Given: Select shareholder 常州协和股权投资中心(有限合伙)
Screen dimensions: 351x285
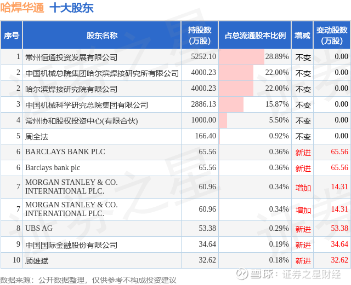Looking at the screenshot, I should [82, 121].
